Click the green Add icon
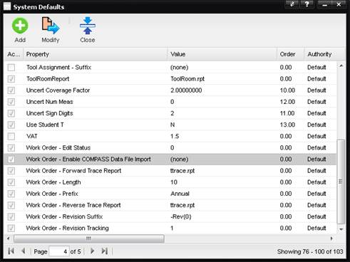The width and height of the screenshot is (350, 262). (x=20, y=26)
